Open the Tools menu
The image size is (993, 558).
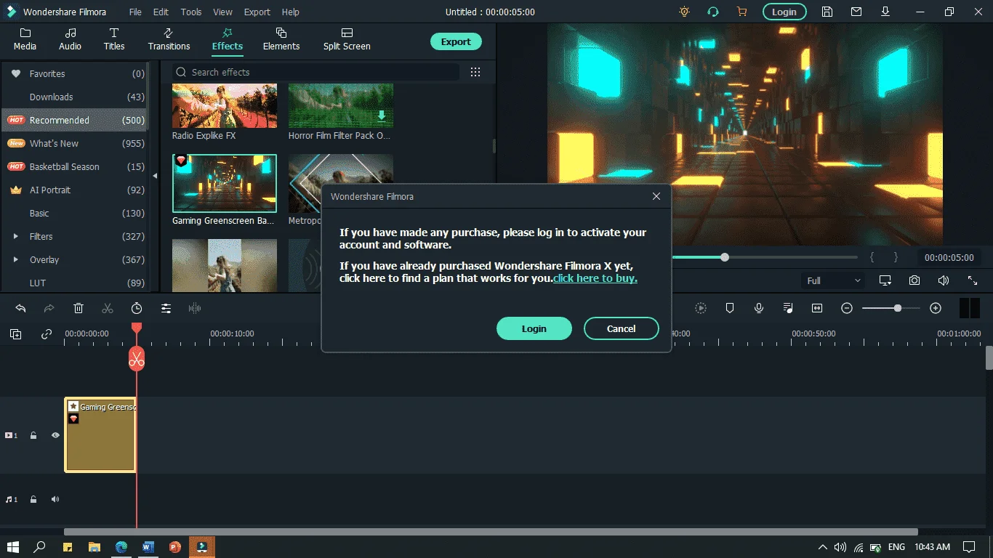point(191,12)
